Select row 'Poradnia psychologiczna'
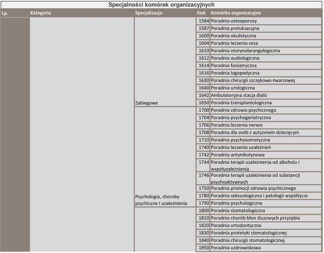 [x=266, y=203]
